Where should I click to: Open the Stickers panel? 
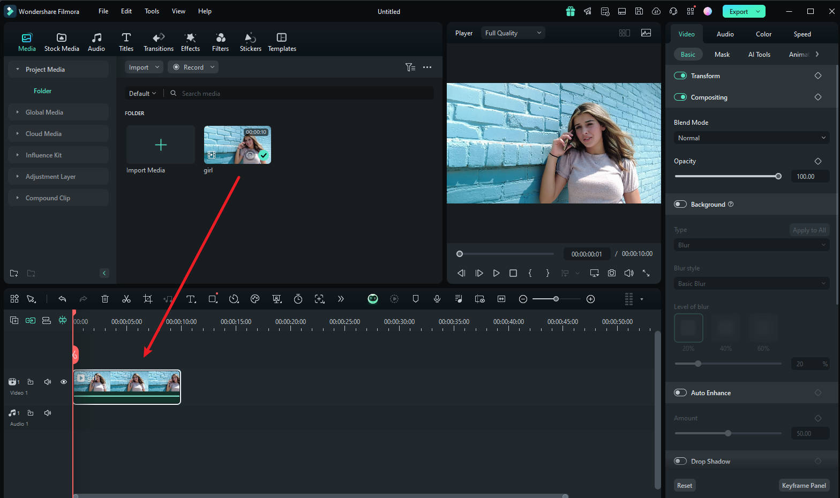250,42
